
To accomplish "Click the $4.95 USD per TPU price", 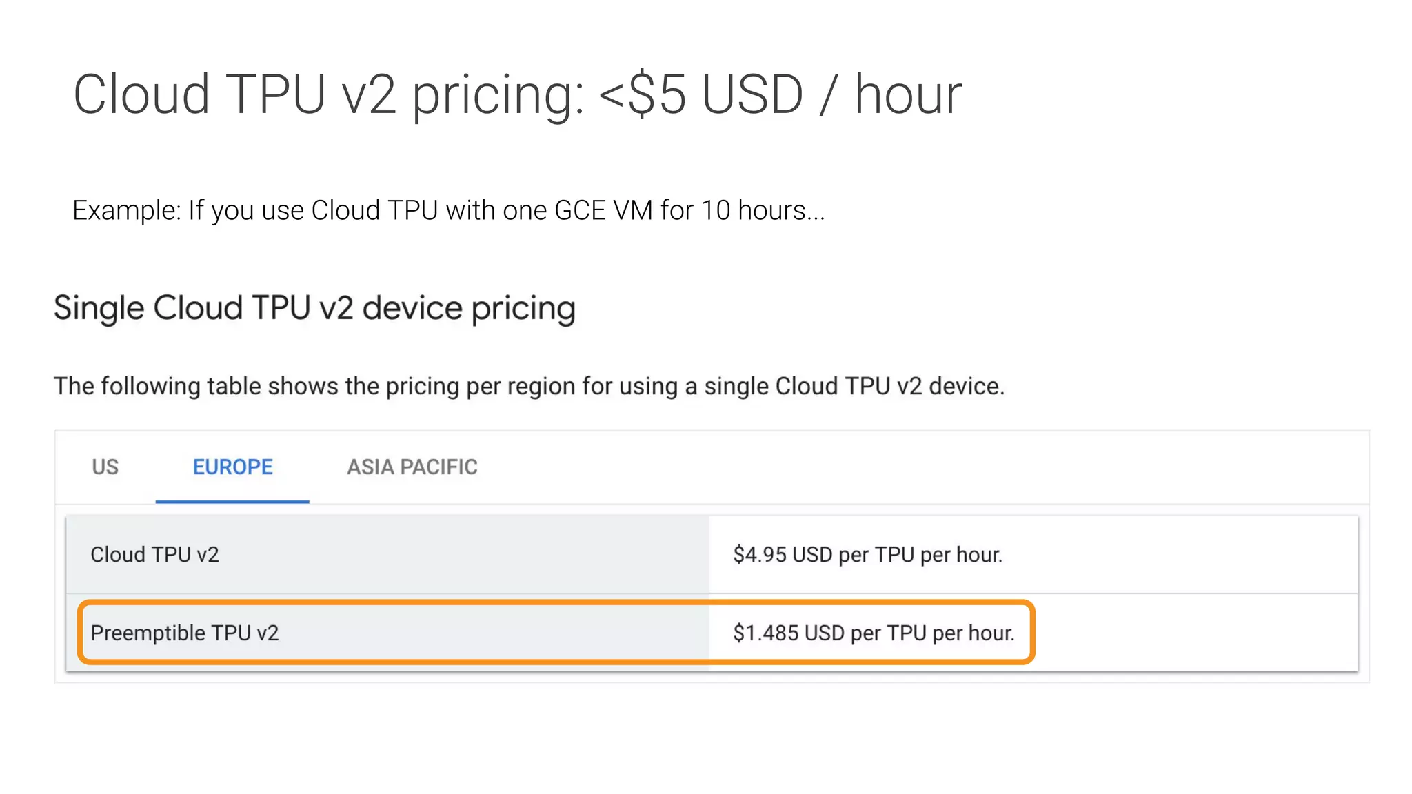I will [x=867, y=555].
